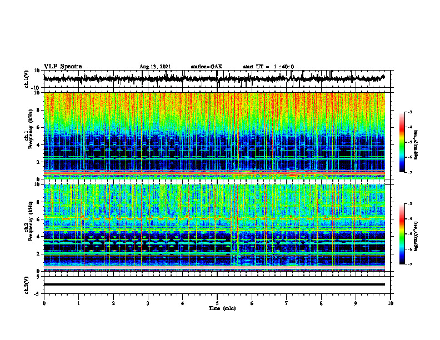
Task: Click the "-3" label on ch.1 color bar
Action: click(409, 112)
